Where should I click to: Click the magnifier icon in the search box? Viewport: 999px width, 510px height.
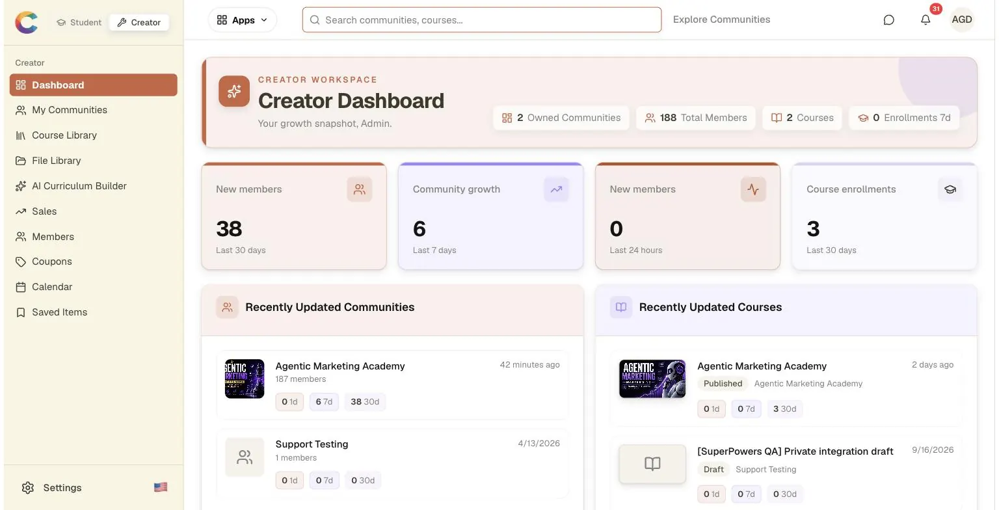[315, 20]
